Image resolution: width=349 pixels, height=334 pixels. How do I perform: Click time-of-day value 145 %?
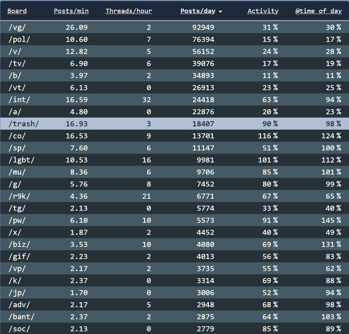(331, 220)
